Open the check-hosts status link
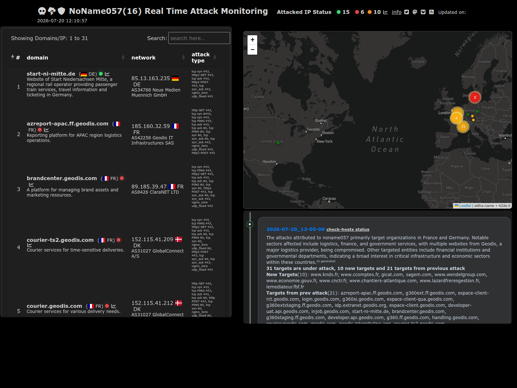 [x=348, y=230]
